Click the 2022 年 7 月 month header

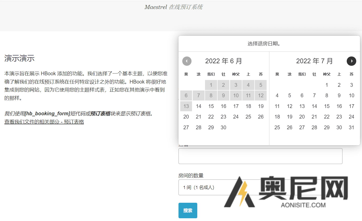314,61
